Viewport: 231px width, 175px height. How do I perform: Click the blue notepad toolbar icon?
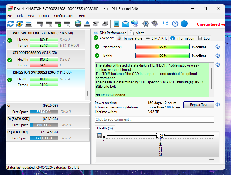116,24
